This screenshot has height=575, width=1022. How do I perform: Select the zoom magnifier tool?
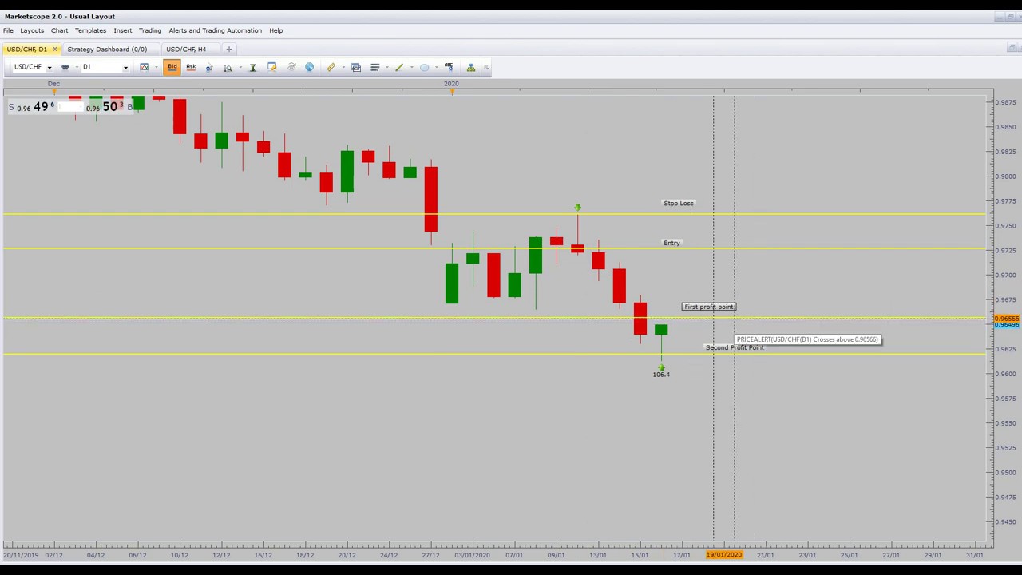228,67
